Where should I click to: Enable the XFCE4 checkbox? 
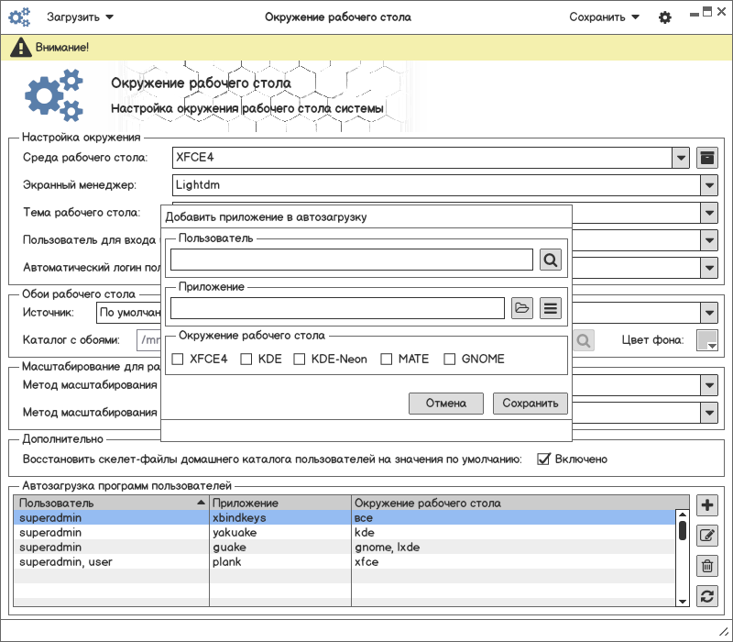click(x=178, y=360)
